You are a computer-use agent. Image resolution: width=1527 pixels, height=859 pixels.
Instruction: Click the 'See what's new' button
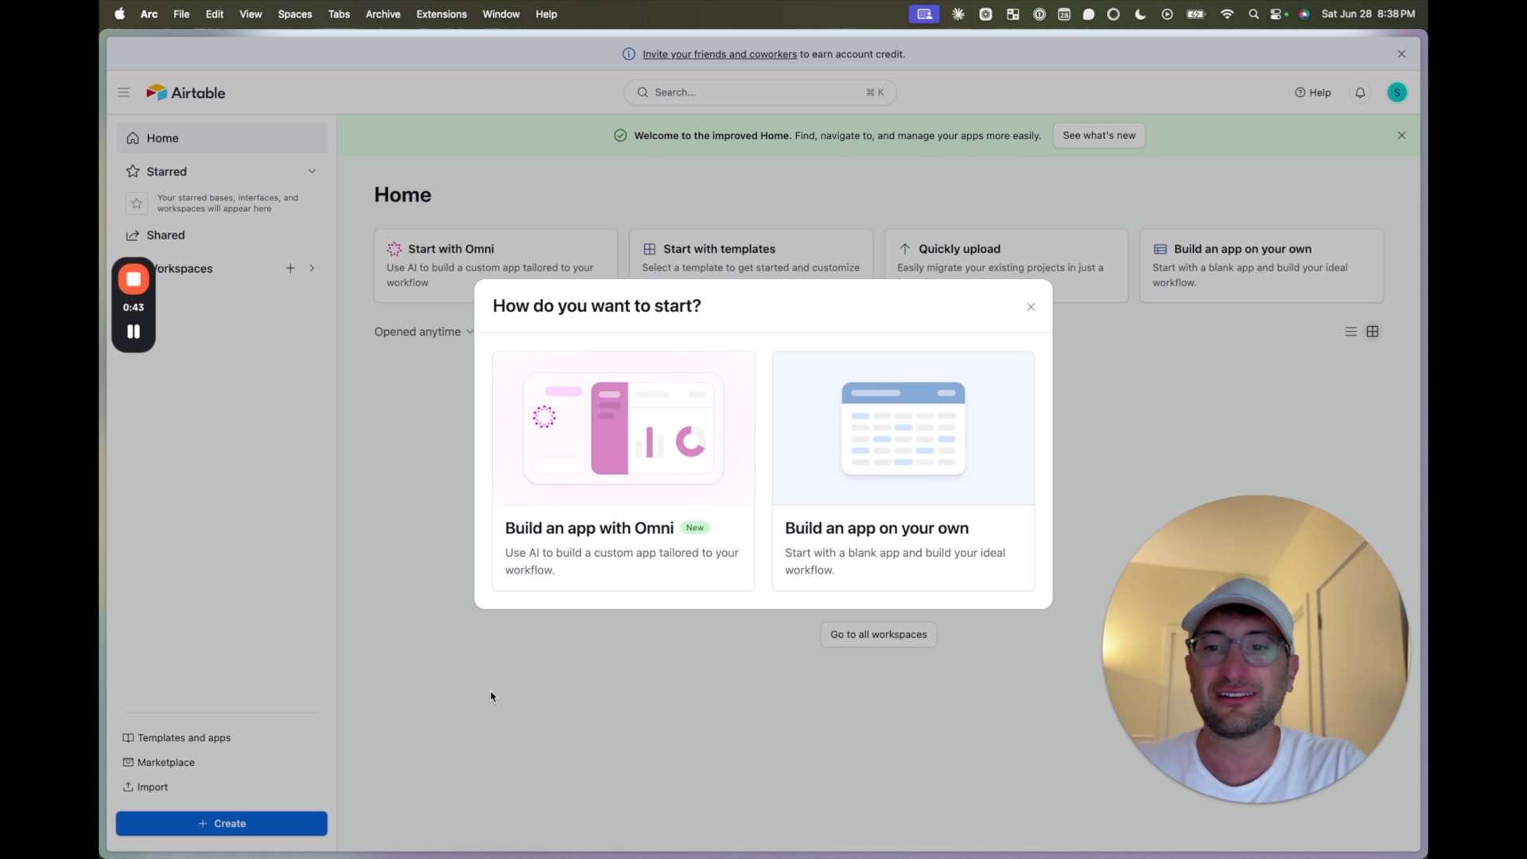click(x=1099, y=136)
